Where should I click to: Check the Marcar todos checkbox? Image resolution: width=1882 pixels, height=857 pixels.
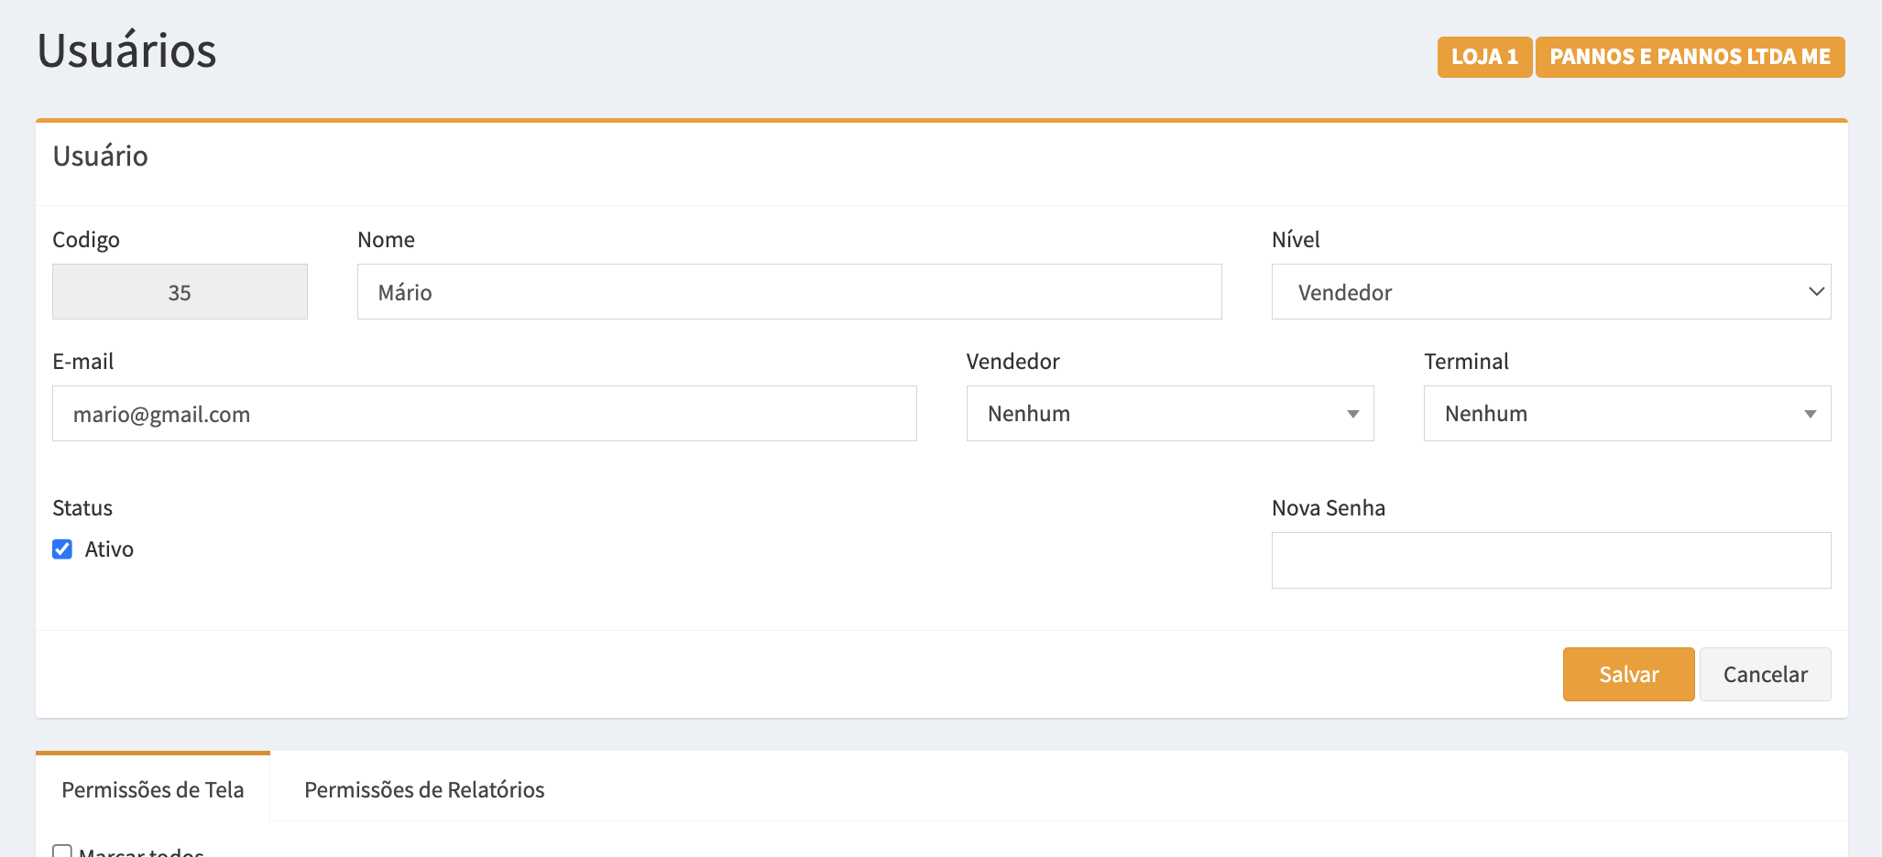point(62,852)
